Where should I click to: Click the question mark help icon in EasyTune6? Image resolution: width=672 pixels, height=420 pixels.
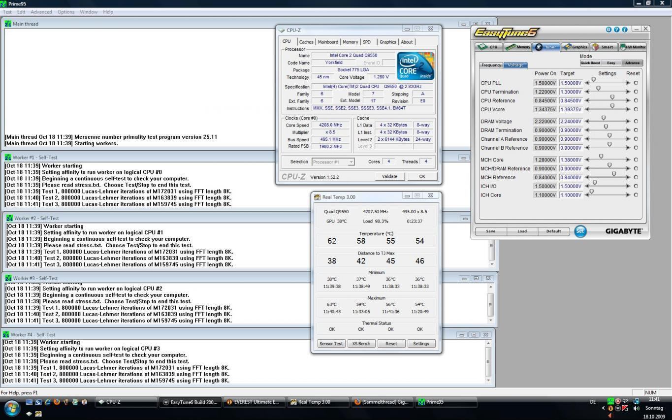click(616, 30)
